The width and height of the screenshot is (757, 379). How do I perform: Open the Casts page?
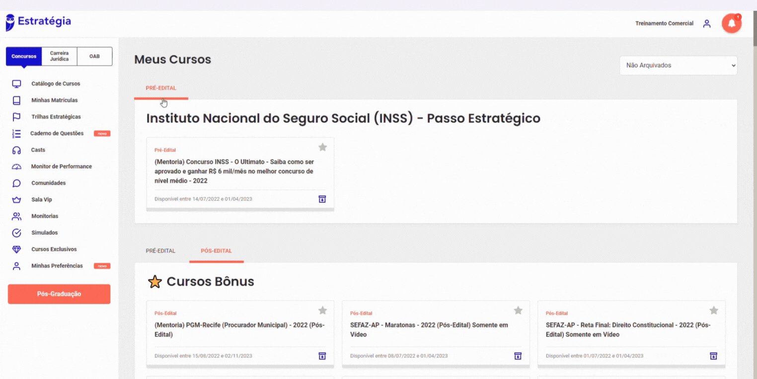tap(38, 150)
